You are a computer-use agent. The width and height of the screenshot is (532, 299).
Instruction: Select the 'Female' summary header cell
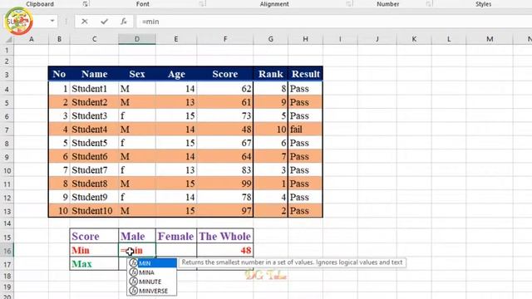tap(176, 236)
